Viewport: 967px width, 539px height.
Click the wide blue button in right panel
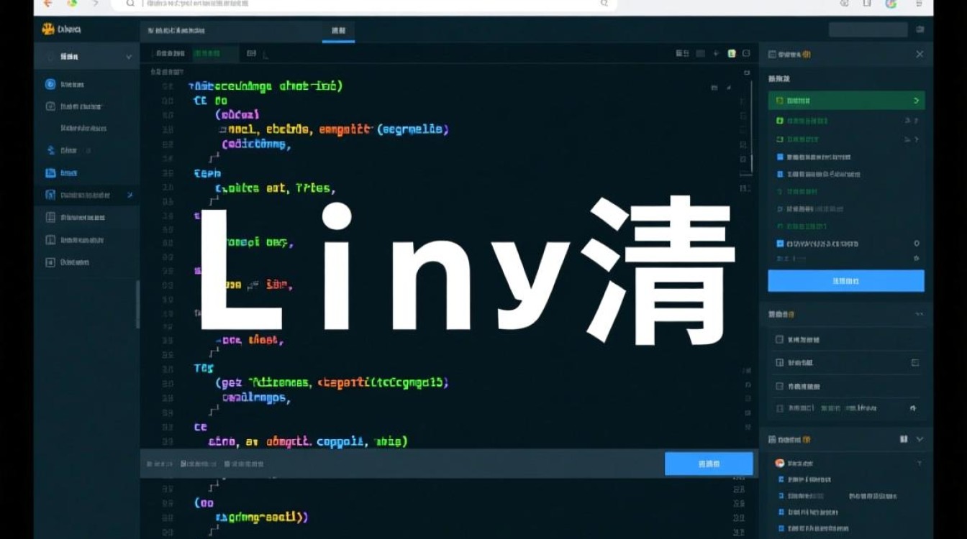[845, 281]
